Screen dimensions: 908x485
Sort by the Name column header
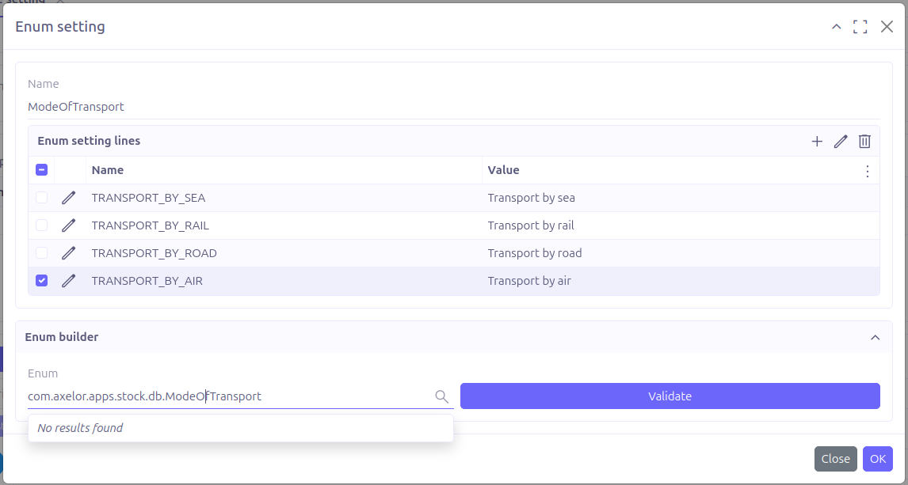[108, 170]
